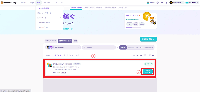Select the すべて pool type filter
Screen dimensions: 200x92
click(123, 47)
